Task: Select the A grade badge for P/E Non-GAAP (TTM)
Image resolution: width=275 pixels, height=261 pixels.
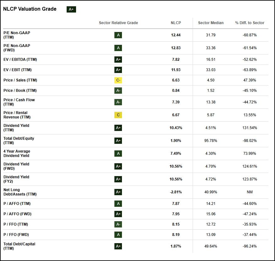Action: coord(118,35)
